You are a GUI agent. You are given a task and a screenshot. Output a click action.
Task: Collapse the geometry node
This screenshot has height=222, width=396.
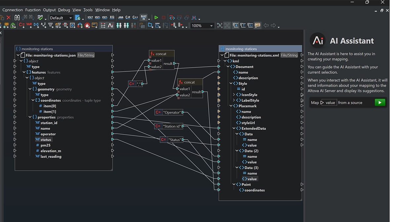(30, 89)
